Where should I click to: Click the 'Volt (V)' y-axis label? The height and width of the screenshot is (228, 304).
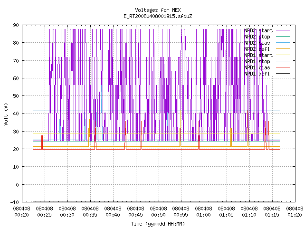[x=6, y=114]
